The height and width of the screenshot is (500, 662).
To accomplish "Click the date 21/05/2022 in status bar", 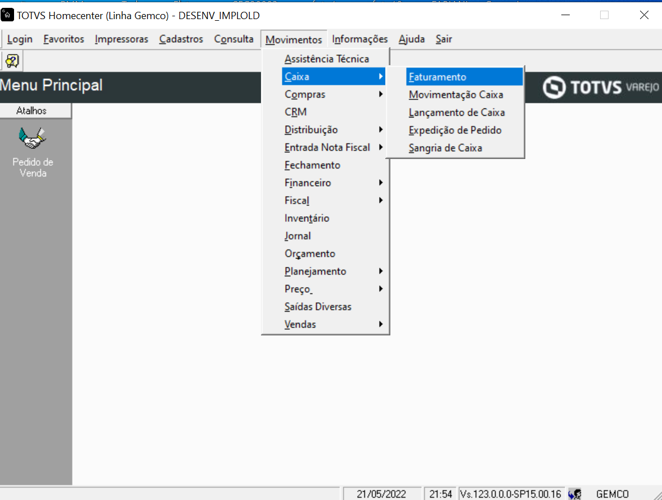I will pos(382,494).
